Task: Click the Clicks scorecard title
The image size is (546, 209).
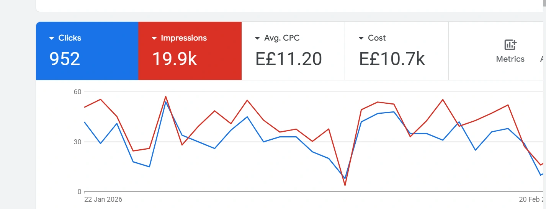Action: pos(70,38)
